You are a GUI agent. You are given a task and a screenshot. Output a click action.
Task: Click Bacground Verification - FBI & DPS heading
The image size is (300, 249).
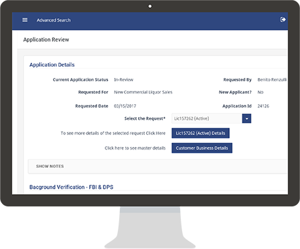click(x=71, y=187)
